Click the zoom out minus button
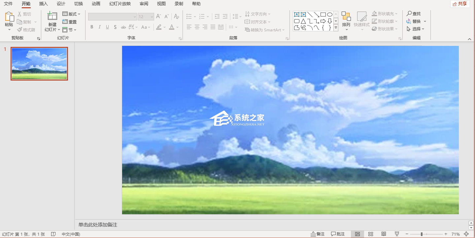This screenshot has height=238, width=475. 407,234
